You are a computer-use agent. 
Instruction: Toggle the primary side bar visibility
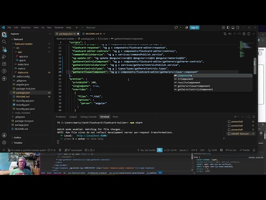click(228, 27)
